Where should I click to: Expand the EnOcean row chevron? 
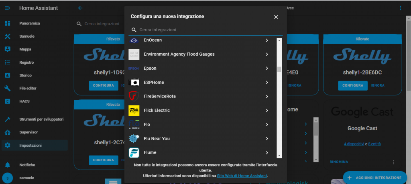[x=267, y=40]
